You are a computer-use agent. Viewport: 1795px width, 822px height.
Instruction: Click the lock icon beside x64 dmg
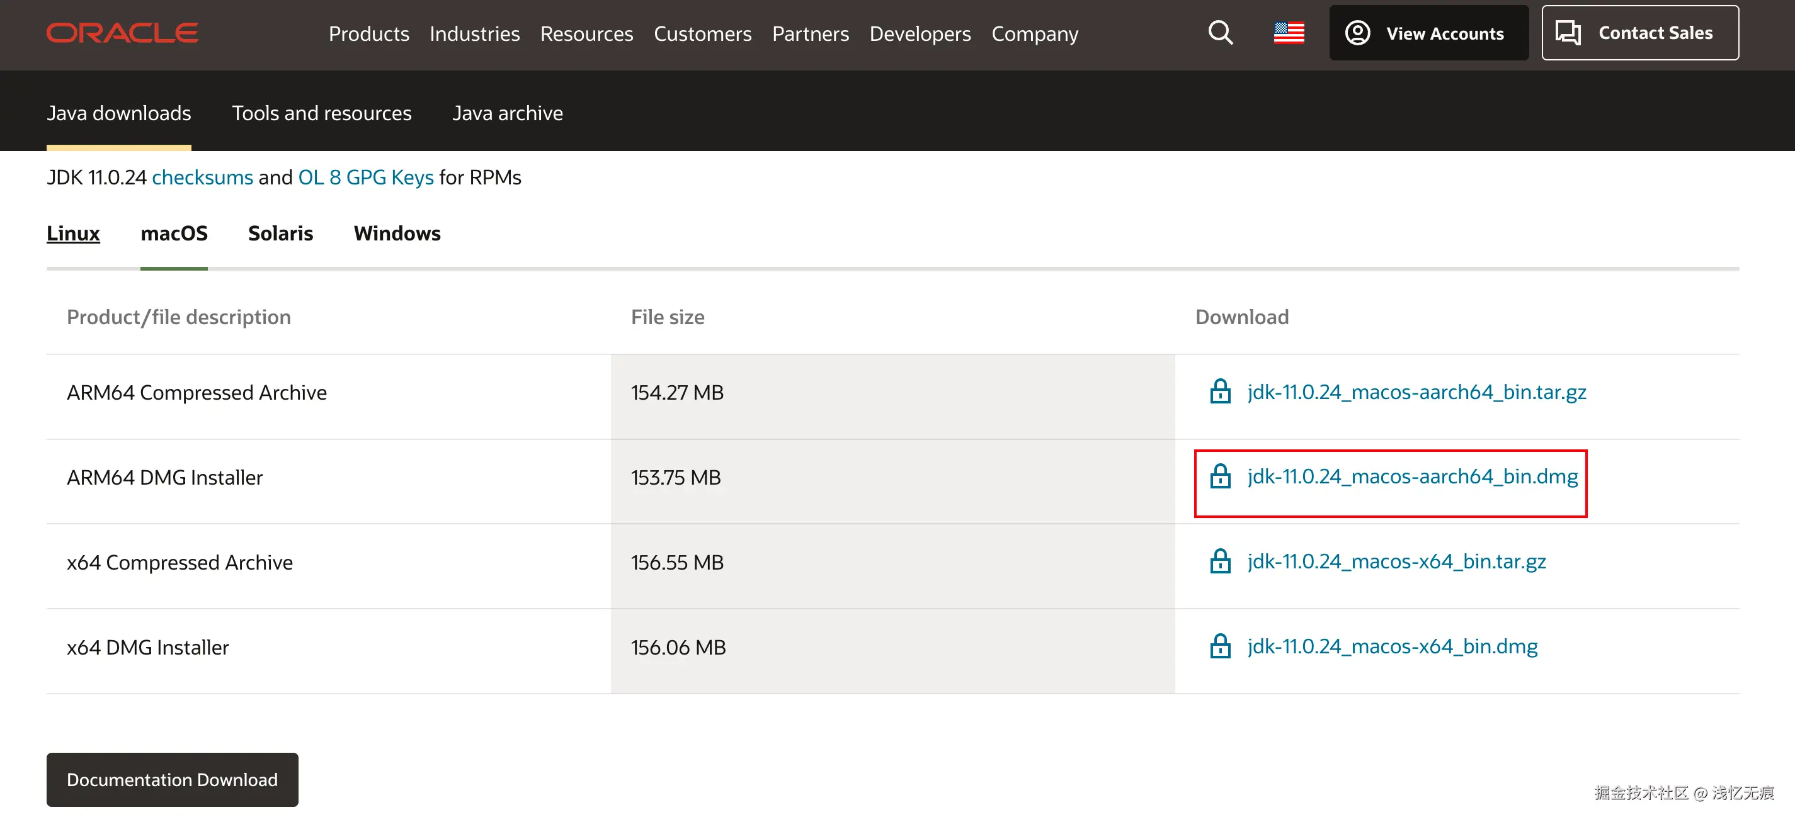click(x=1220, y=646)
